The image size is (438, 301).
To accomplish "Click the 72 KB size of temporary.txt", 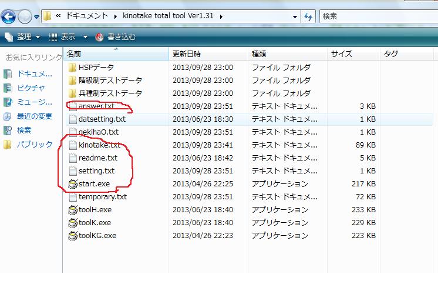I will (x=366, y=197).
